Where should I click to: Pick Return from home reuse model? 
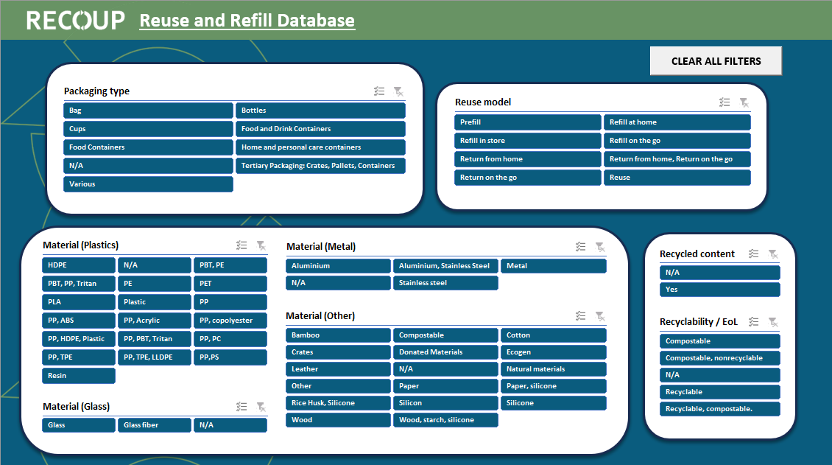coord(527,158)
